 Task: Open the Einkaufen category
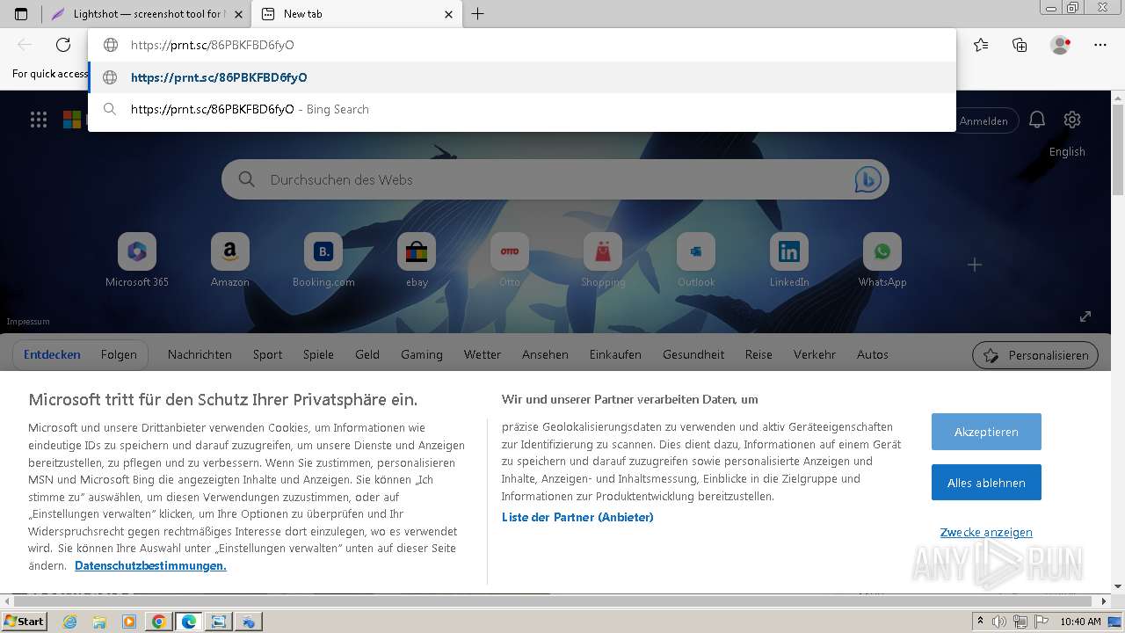coord(615,354)
